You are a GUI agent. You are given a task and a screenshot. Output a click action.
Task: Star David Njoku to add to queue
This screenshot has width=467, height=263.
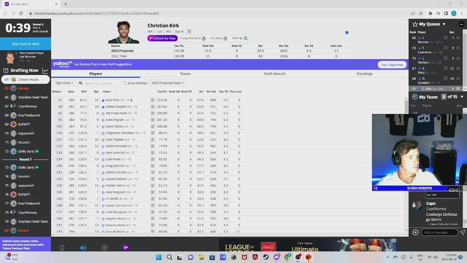coord(103,126)
